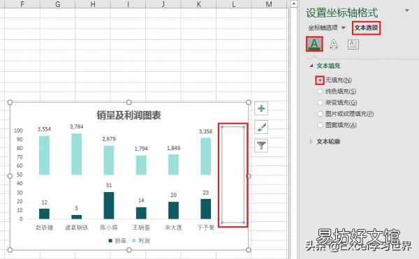
Task: Select the Text Effects icon
Action: pos(334,44)
